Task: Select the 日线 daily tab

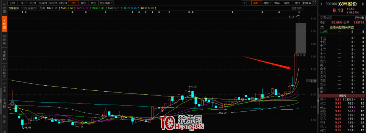Action: (x=73, y=3)
